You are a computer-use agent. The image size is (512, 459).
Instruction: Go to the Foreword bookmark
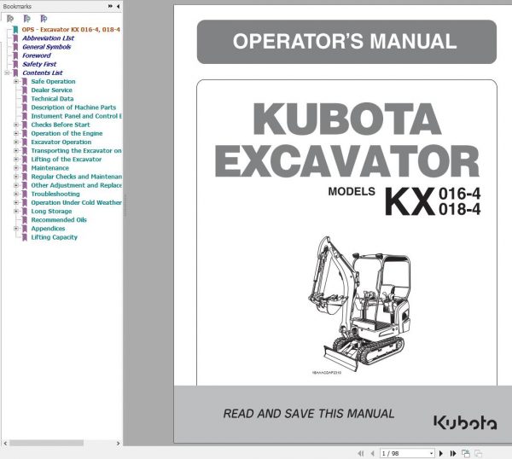[x=37, y=55]
